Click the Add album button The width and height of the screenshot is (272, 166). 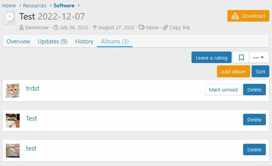pyautogui.click(x=233, y=71)
